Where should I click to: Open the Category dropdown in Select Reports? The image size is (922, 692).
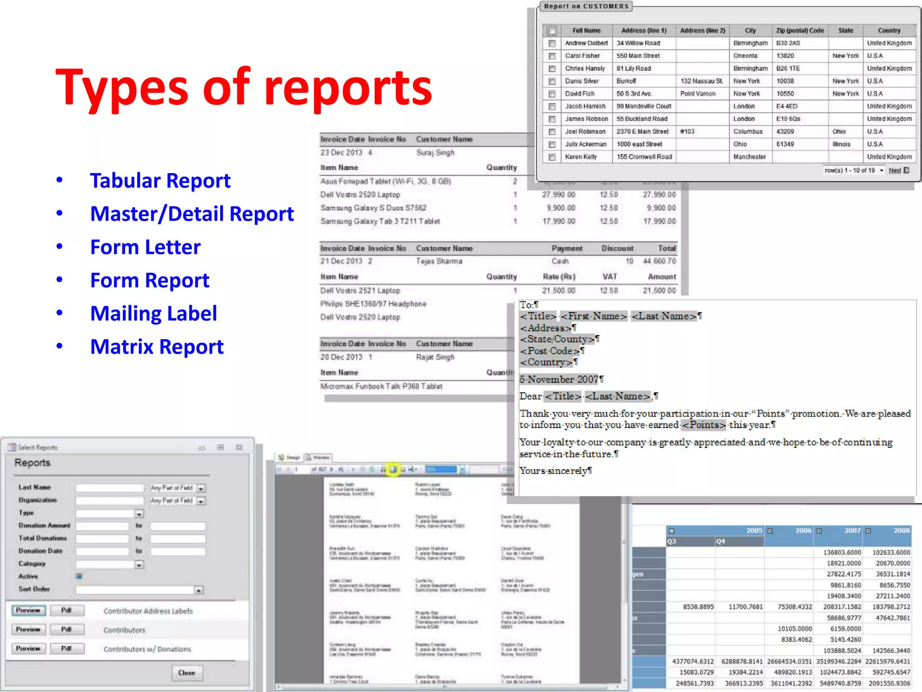point(139,565)
